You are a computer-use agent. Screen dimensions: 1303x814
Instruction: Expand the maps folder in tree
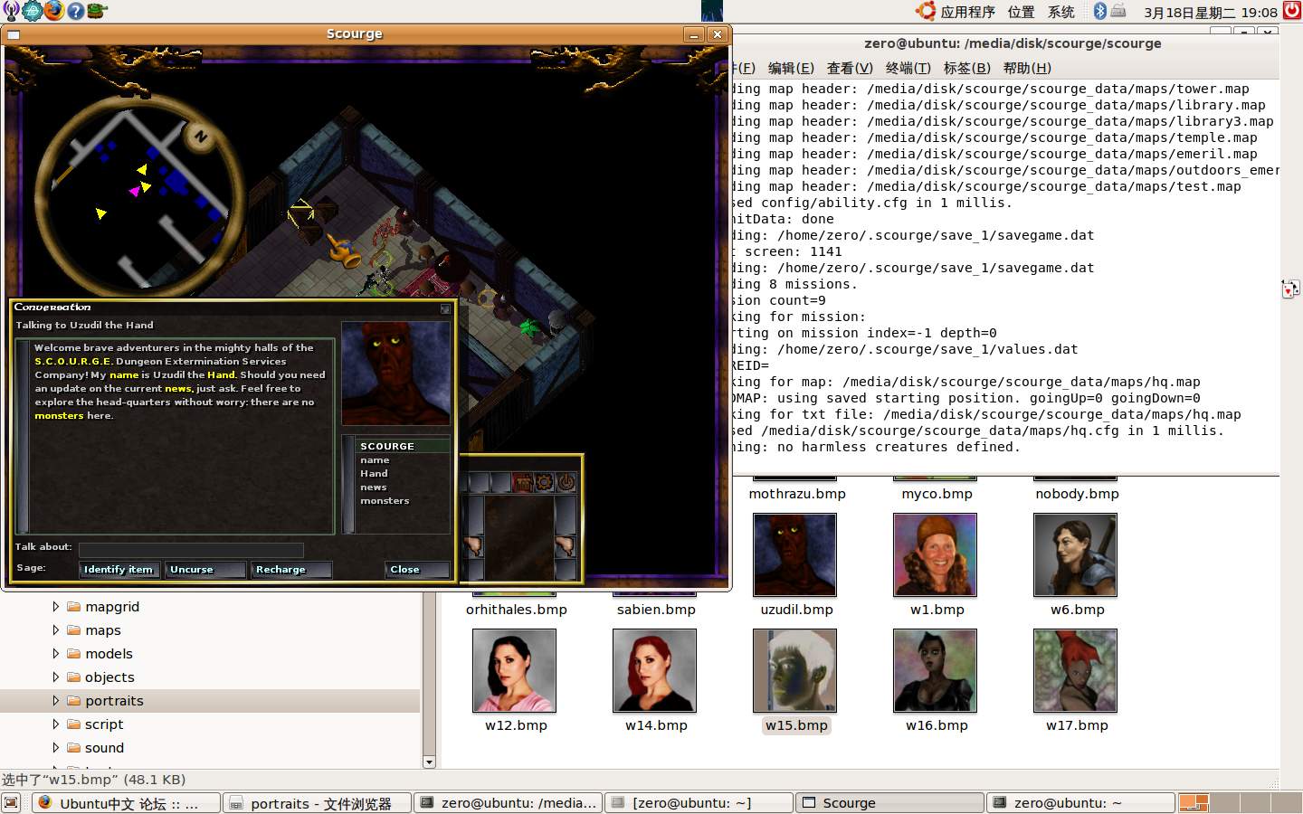(55, 630)
